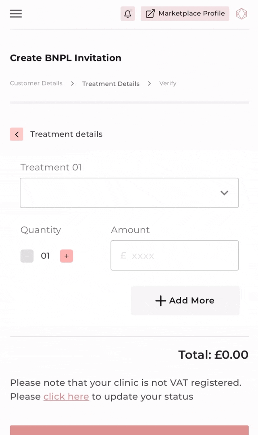Click the external-link icon beside Marketplace Profile

(150, 14)
